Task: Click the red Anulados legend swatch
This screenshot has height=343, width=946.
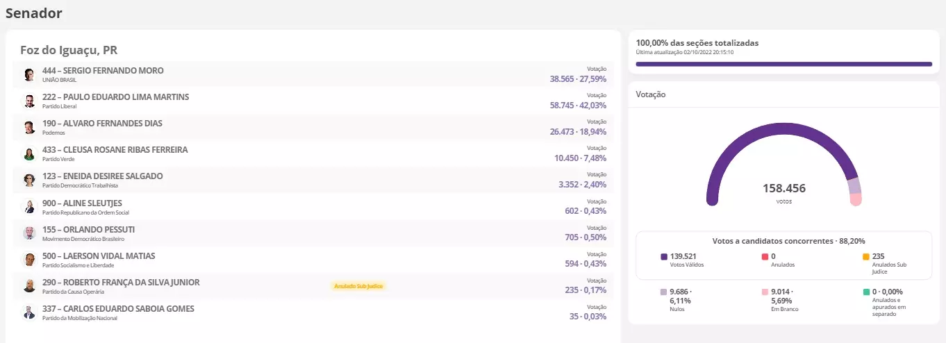Action: pos(765,257)
